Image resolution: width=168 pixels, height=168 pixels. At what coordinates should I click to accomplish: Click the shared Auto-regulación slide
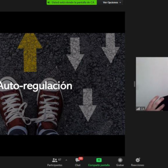[63, 84]
